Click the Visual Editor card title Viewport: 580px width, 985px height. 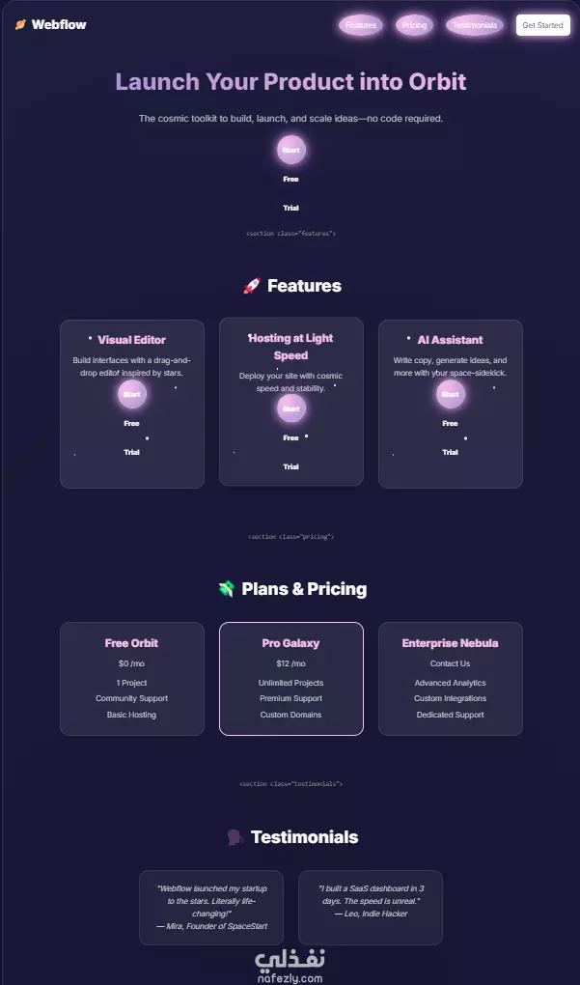tap(132, 340)
